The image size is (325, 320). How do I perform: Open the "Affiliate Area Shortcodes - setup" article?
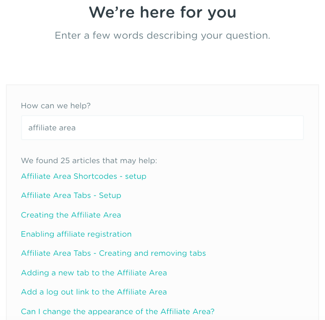pos(84,176)
